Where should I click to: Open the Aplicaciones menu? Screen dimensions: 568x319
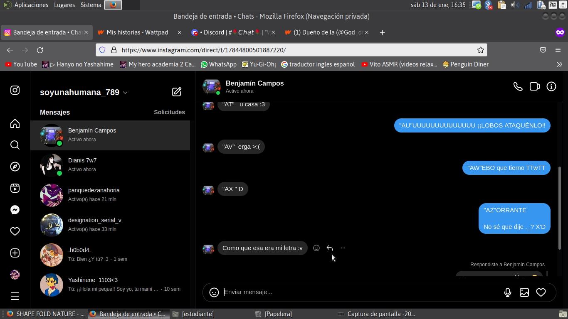tap(31, 5)
